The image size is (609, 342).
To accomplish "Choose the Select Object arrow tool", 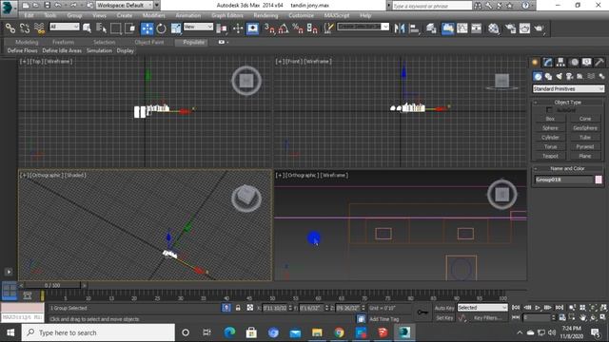I will point(87,28).
